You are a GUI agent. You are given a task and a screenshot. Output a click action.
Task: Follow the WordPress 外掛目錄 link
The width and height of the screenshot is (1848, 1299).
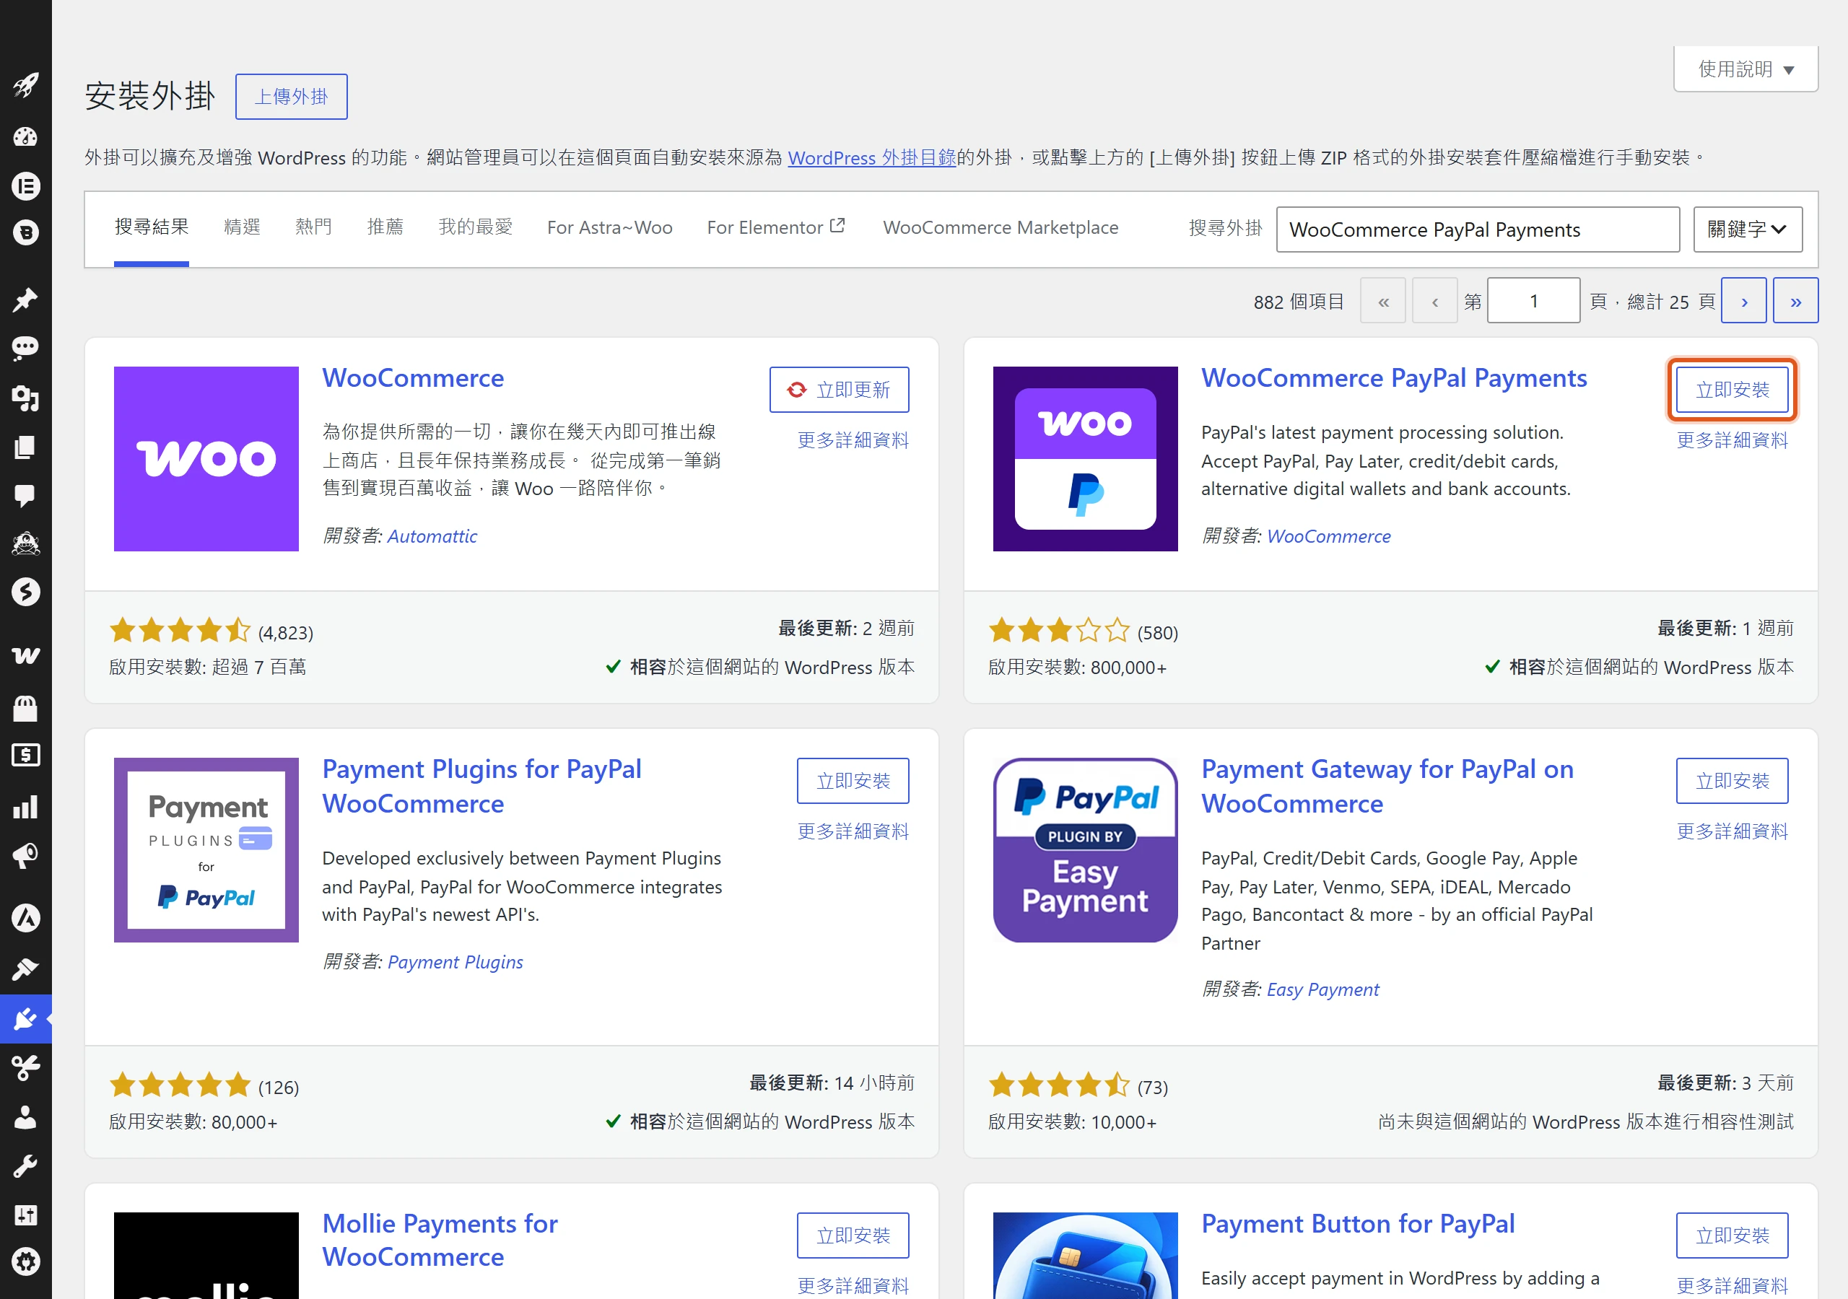(872, 158)
